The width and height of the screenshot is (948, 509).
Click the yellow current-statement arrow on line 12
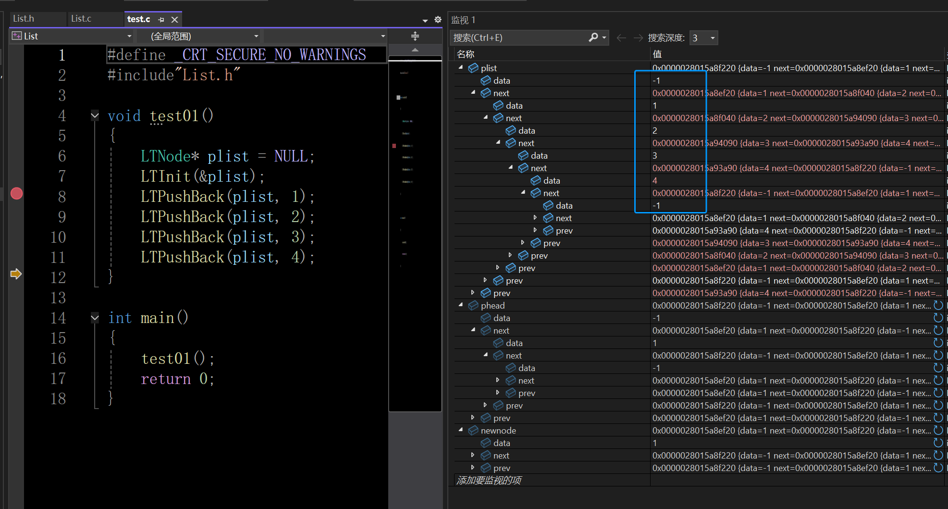(x=16, y=274)
